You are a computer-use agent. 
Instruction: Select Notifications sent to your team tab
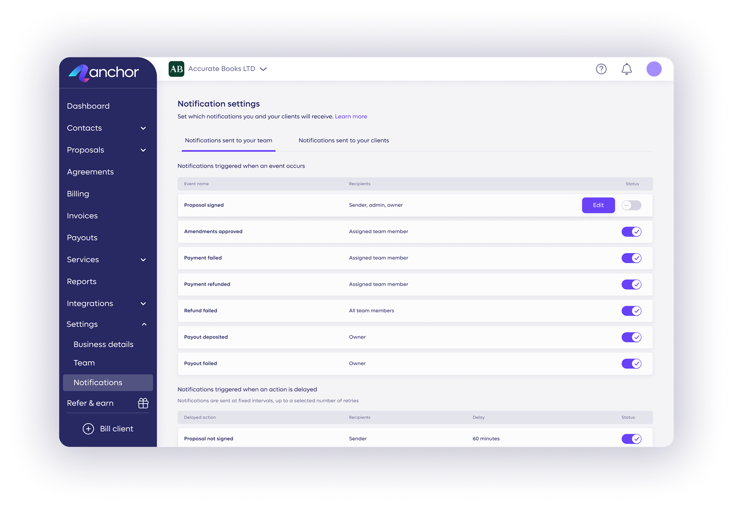click(x=228, y=140)
